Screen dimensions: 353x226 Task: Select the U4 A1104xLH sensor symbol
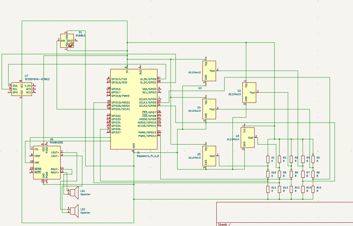(209, 109)
